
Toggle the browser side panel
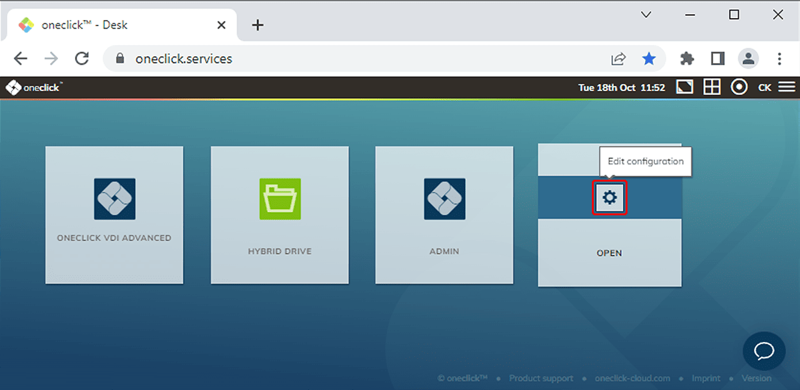pyautogui.click(x=717, y=59)
